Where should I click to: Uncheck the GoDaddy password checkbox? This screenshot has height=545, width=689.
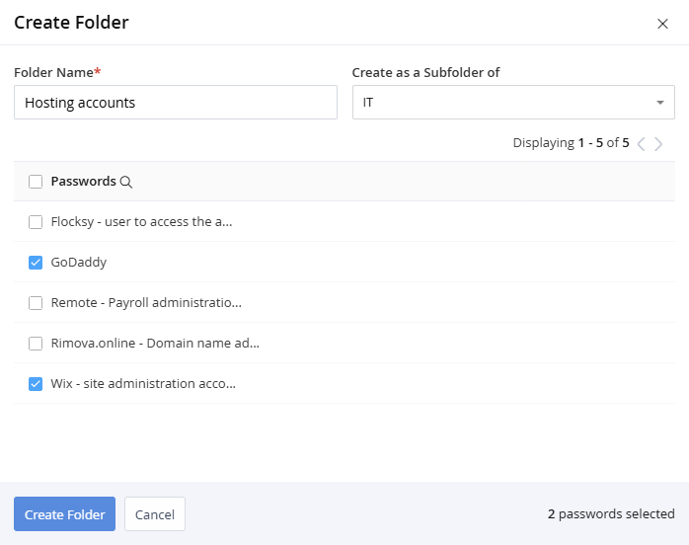(36, 263)
